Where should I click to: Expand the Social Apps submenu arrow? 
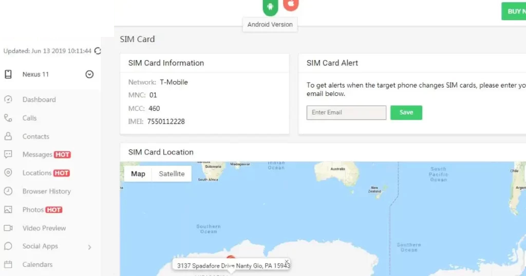[x=89, y=247]
